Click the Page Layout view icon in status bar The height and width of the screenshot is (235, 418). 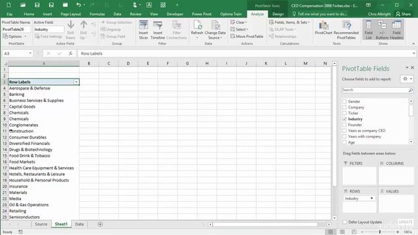coord(342,232)
